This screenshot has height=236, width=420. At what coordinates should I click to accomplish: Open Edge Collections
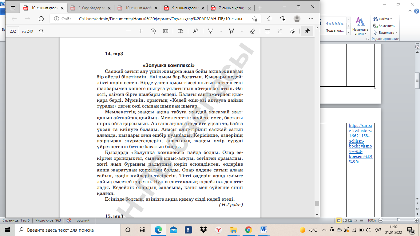tap(283, 19)
